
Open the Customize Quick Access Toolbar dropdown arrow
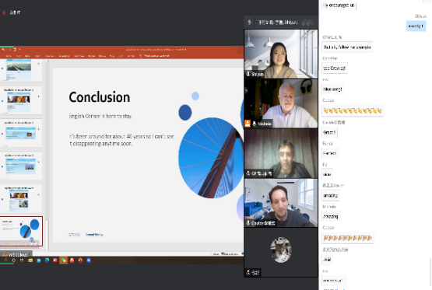pyautogui.click(x=19, y=50)
